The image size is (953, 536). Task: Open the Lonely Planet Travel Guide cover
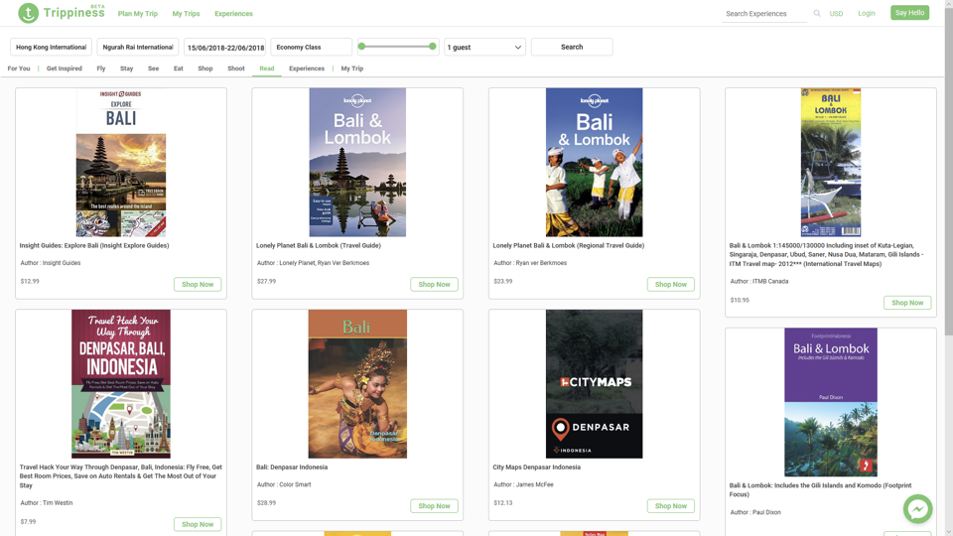(x=357, y=162)
